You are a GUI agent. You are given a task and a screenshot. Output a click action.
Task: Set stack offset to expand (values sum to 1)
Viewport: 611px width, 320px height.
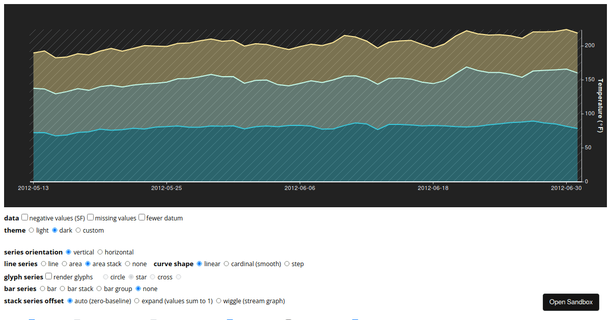pyautogui.click(x=136, y=301)
